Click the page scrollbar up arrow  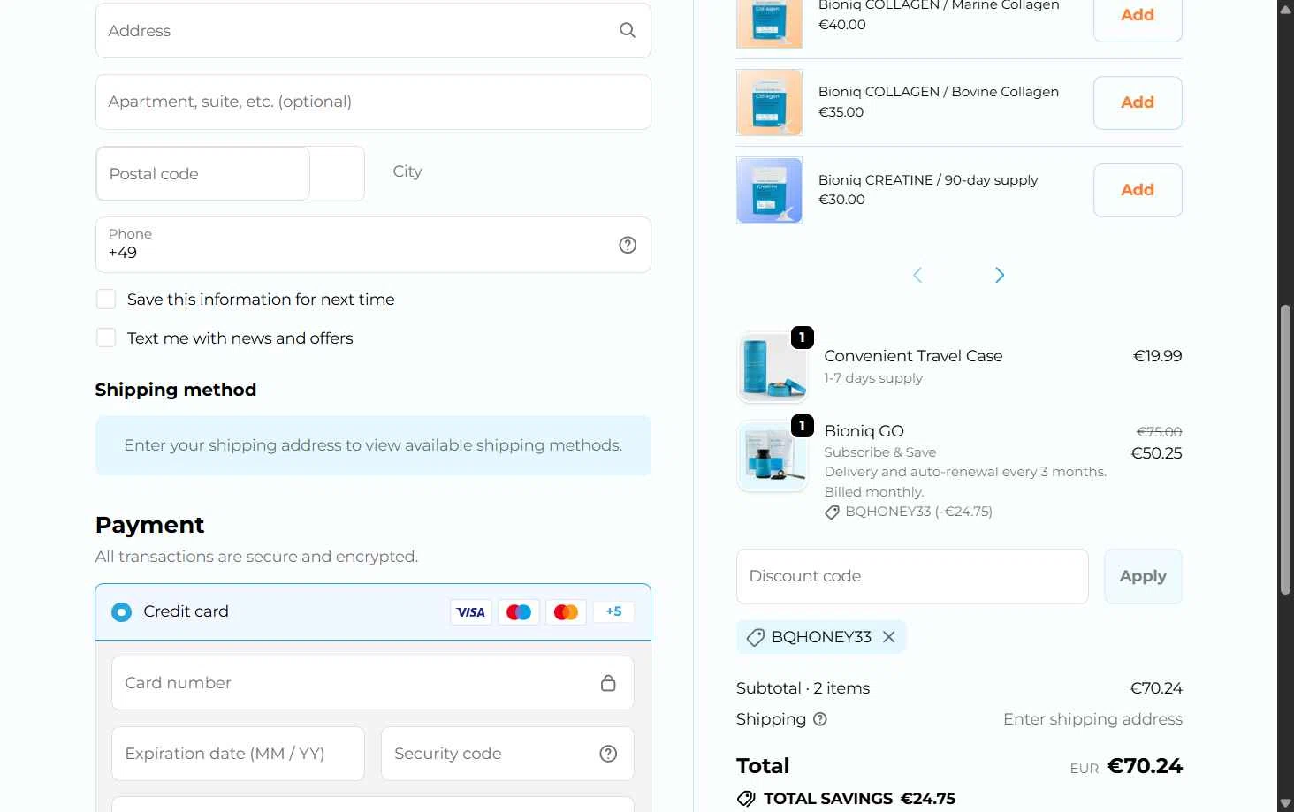click(x=1285, y=8)
